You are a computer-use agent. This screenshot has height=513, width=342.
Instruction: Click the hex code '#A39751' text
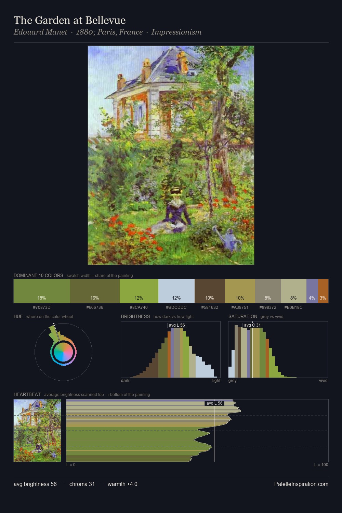(x=240, y=307)
